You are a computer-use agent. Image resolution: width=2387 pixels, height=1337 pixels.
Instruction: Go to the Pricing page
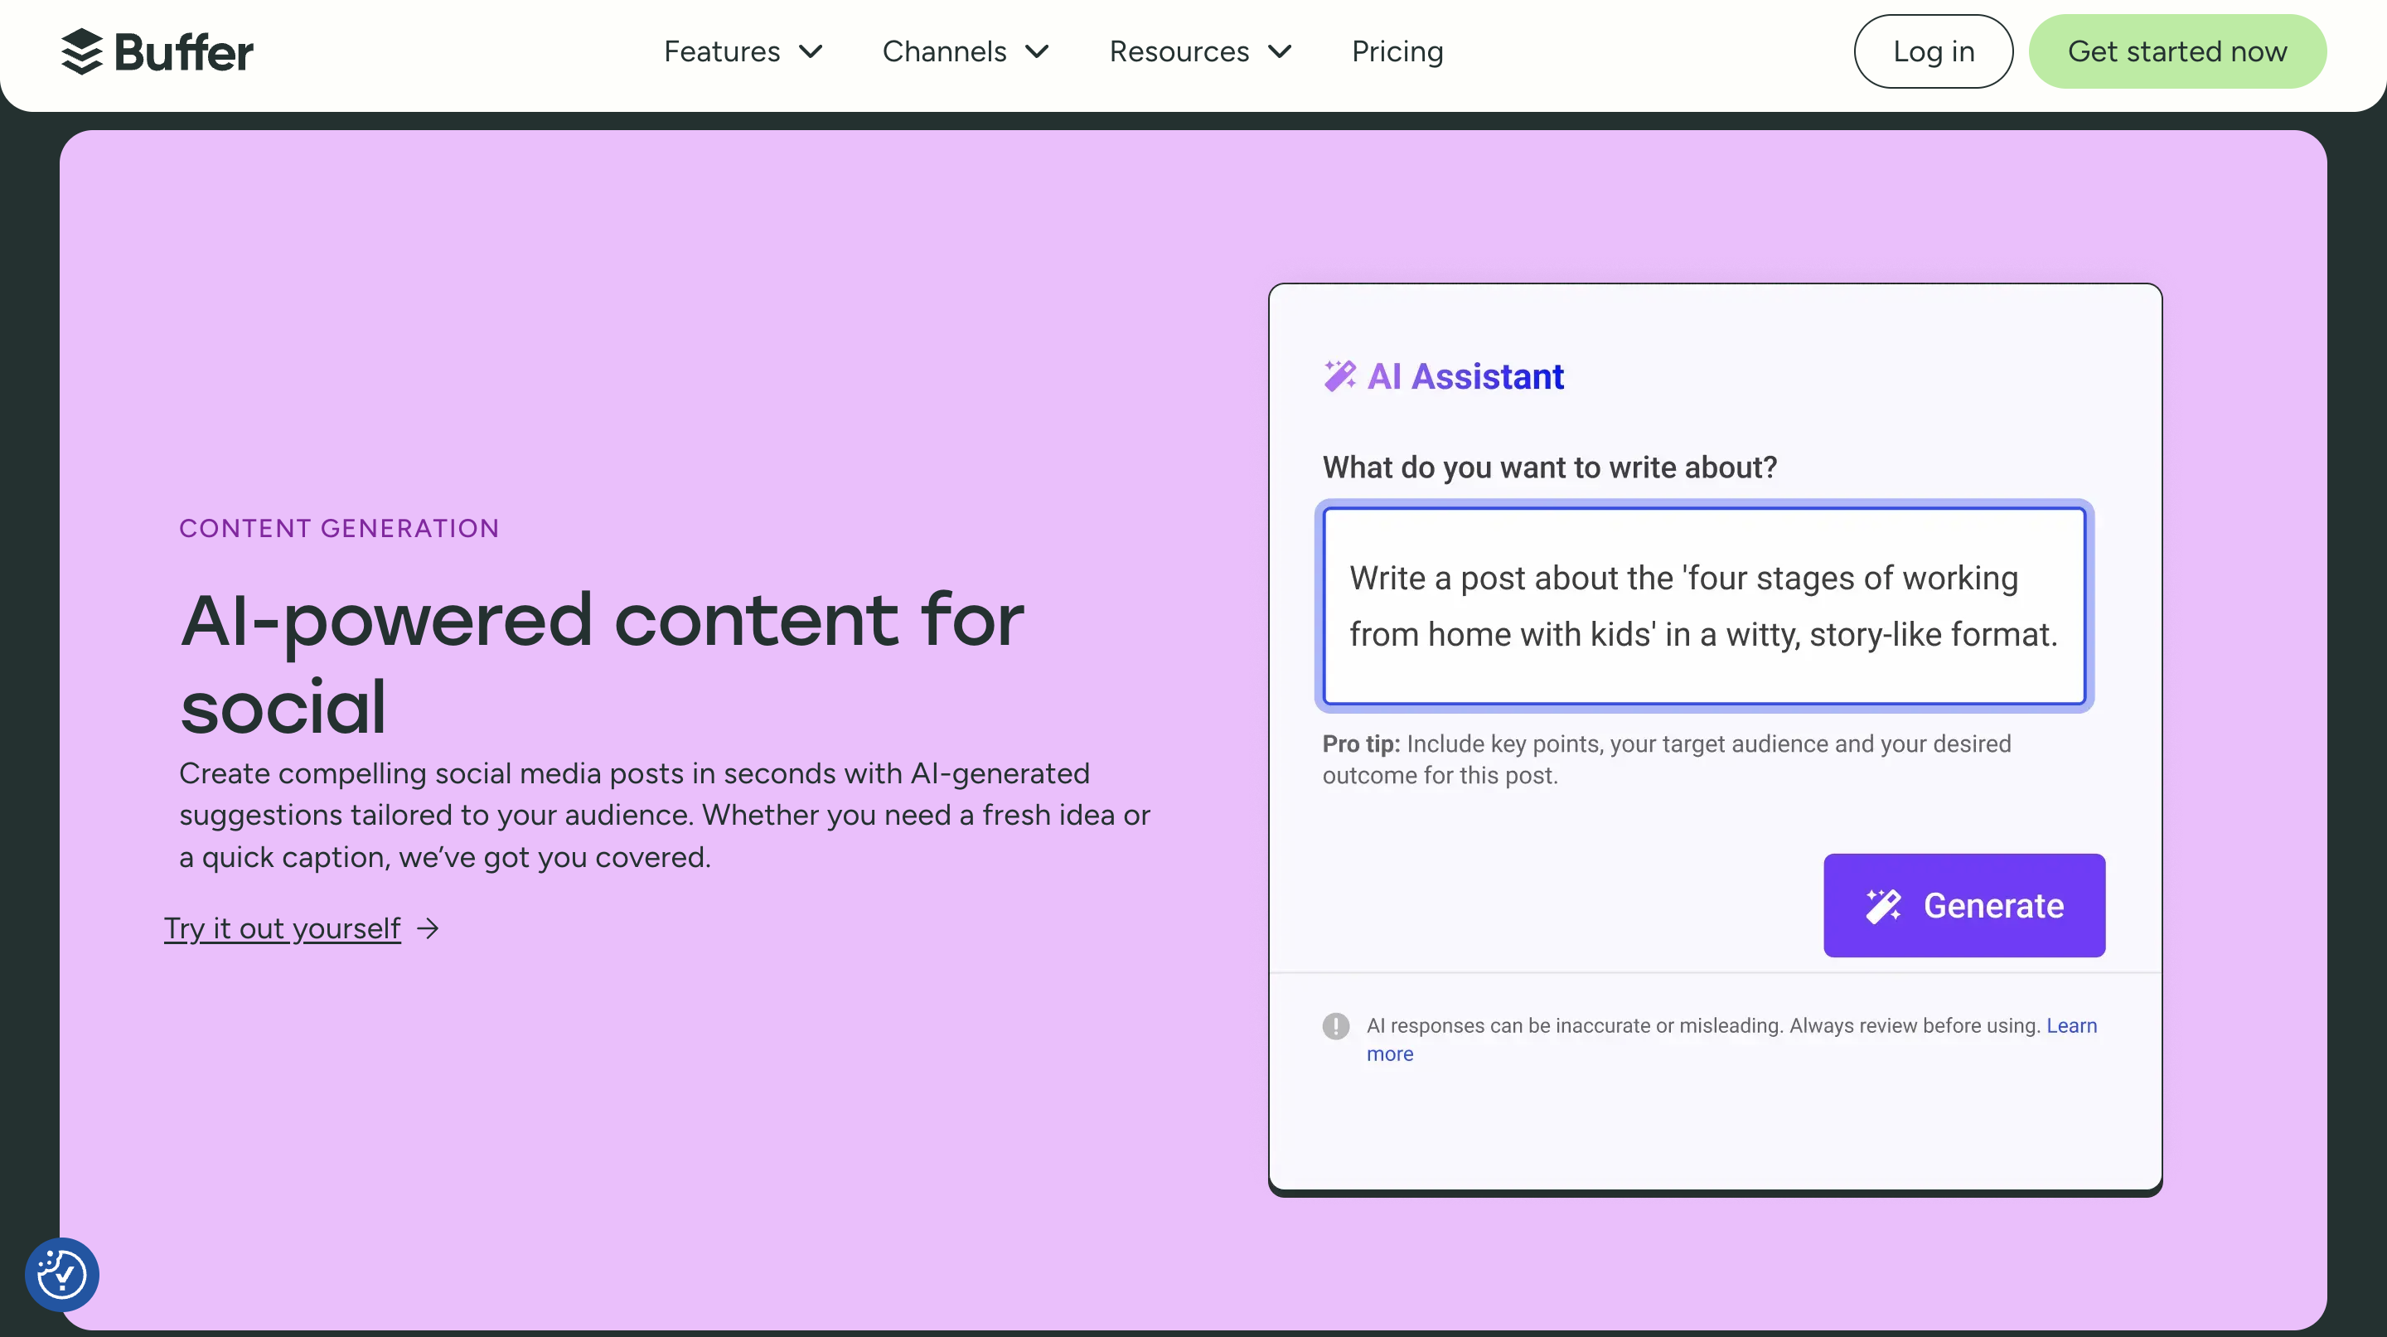1397,52
